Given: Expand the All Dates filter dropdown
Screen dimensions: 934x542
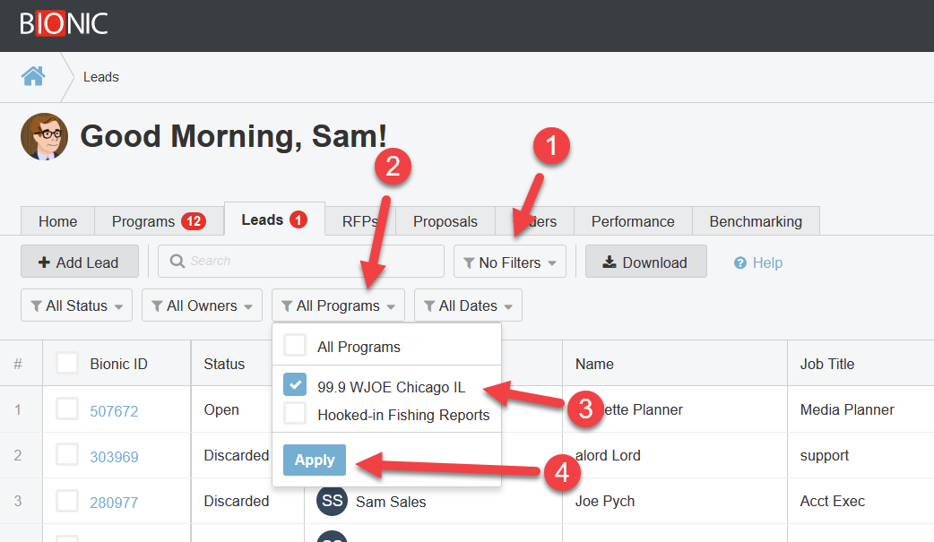Looking at the screenshot, I should (x=468, y=305).
